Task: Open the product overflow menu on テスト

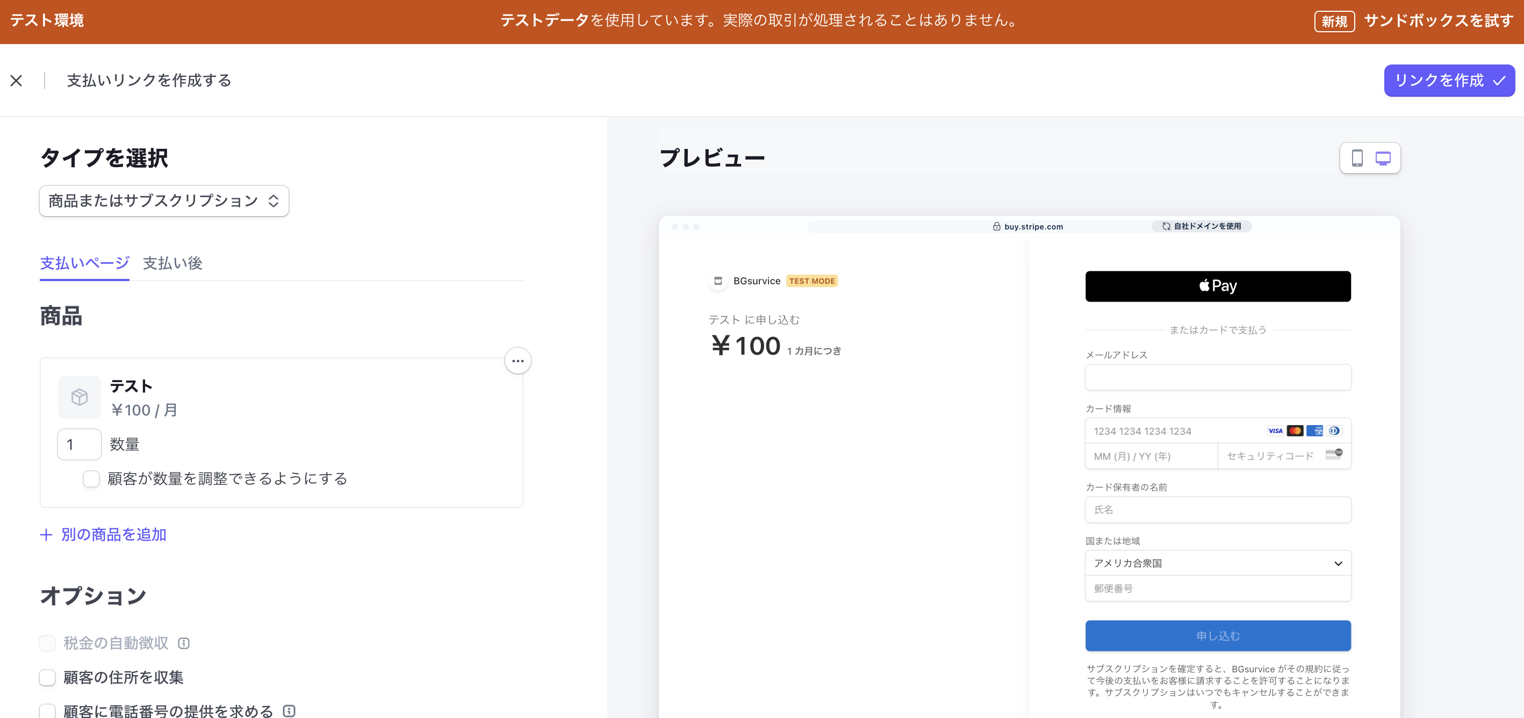Action: tap(517, 360)
